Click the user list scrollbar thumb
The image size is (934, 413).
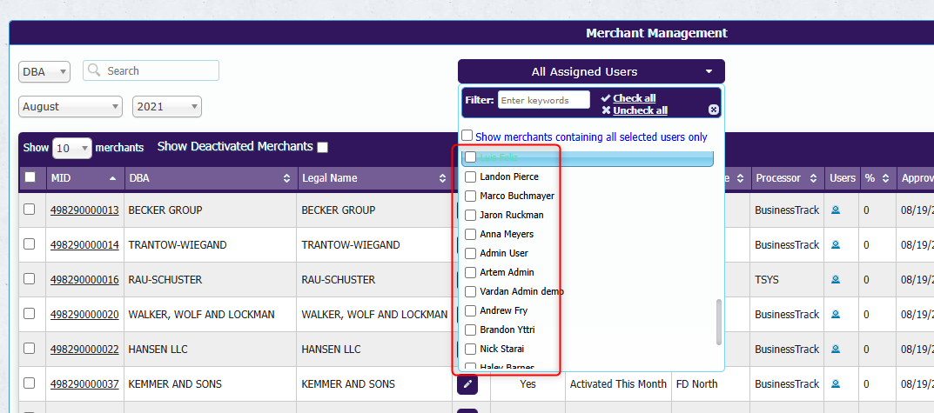[x=719, y=322]
